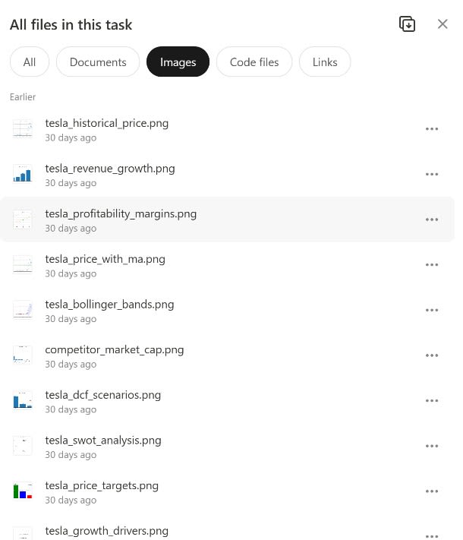Open more options for tesla_price_with_ma.png

pos(432,265)
